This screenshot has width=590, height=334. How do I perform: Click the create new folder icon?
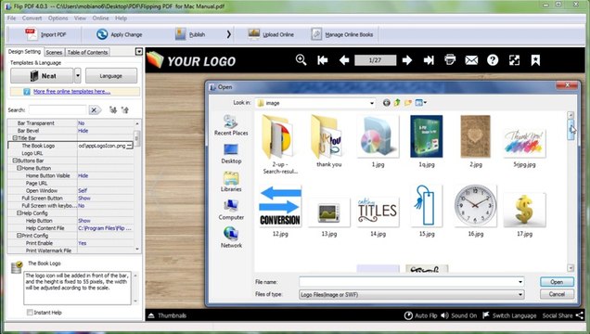[408, 103]
